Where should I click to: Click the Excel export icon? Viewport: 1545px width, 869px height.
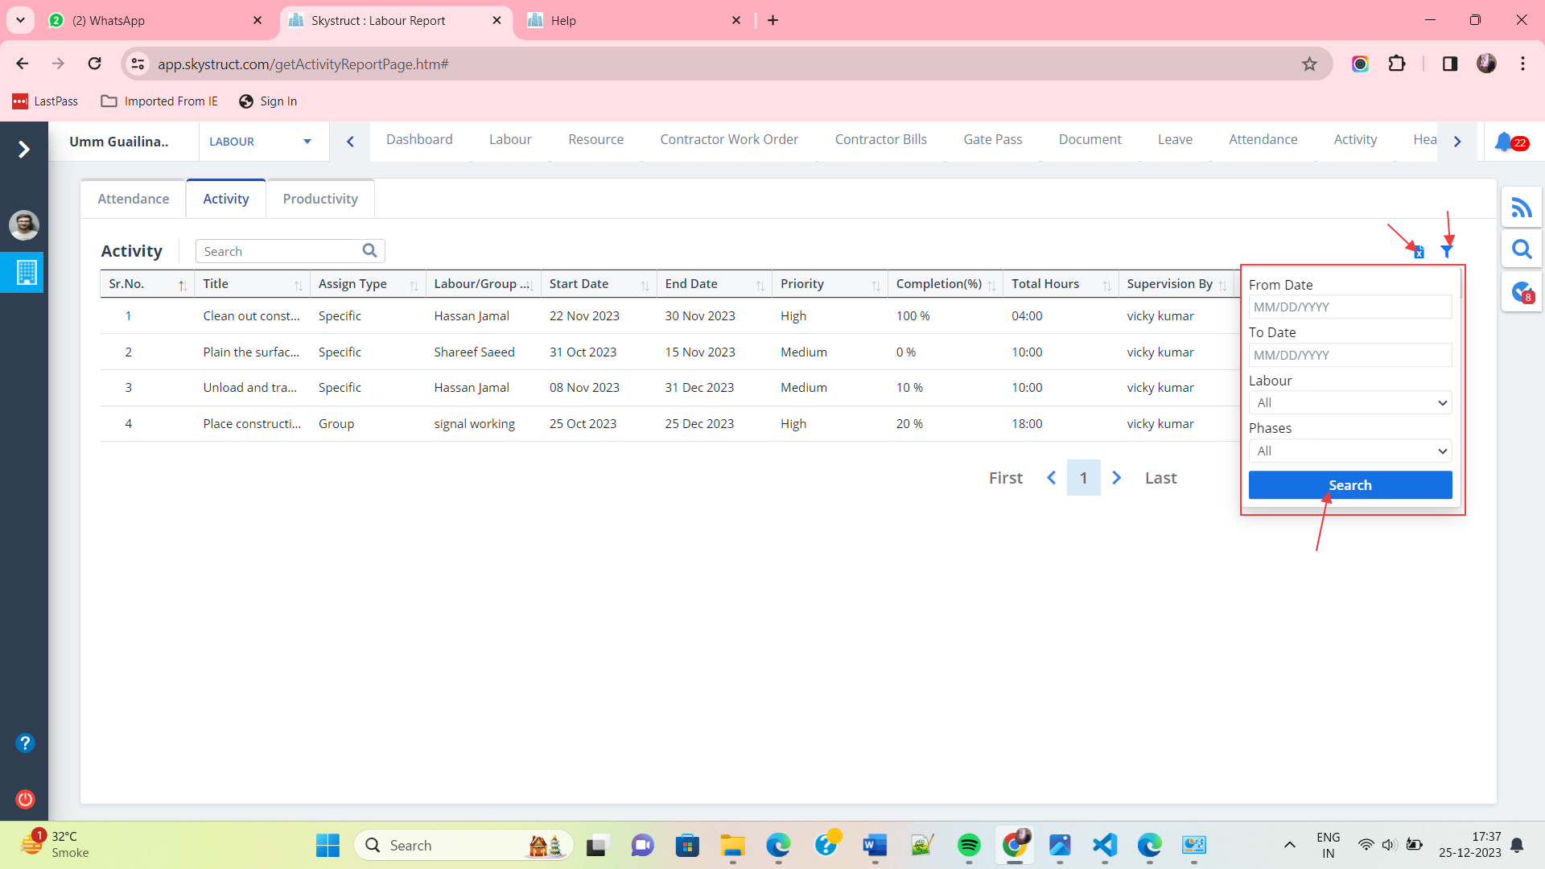1419,253
